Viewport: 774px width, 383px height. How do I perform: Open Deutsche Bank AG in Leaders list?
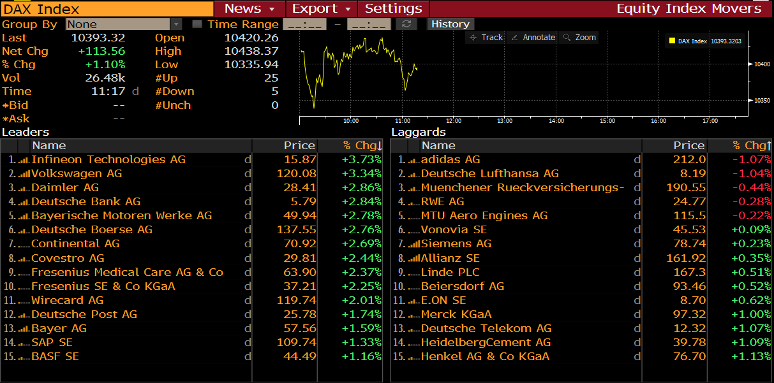[86, 201]
